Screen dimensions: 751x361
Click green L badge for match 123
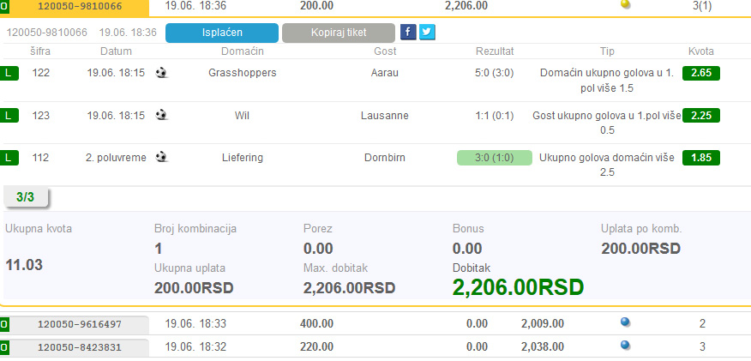9,115
